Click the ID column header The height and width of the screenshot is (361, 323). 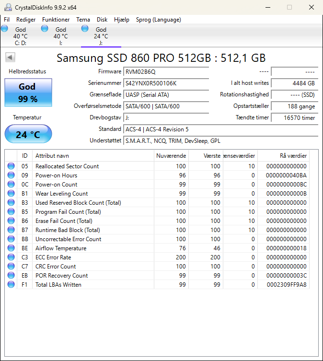[x=24, y=156]
